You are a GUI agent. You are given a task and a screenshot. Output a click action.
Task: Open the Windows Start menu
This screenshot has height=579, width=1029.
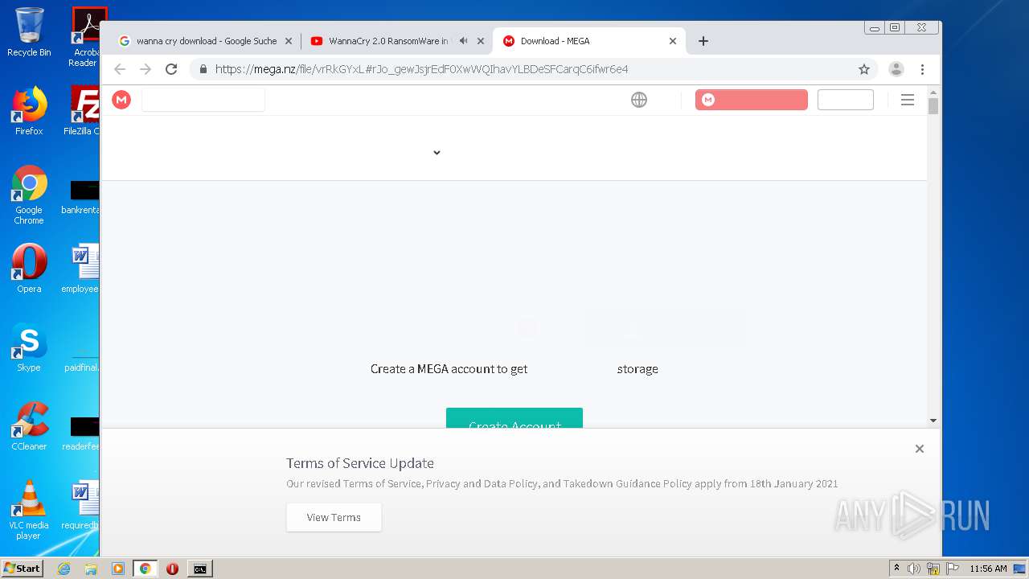pos(23,569)
